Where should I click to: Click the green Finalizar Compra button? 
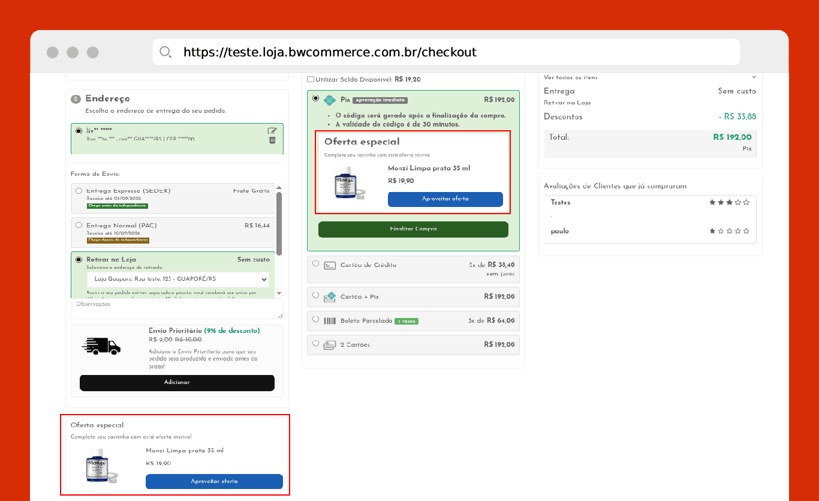pyautogui.click(x=413, y=229)
